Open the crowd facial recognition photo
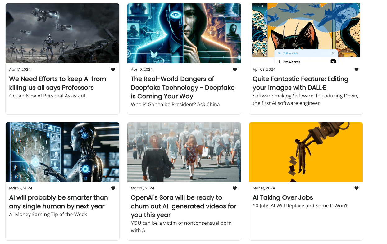 coord(184,152)
